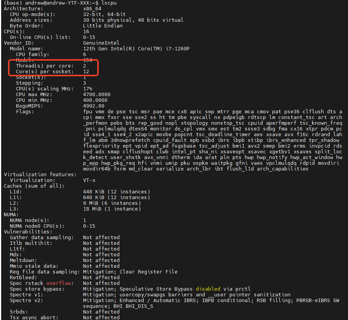Click the 'Stepping:' label
This screenshot has height=320, width=348.
pyautogui.click(x=29, y=83)
